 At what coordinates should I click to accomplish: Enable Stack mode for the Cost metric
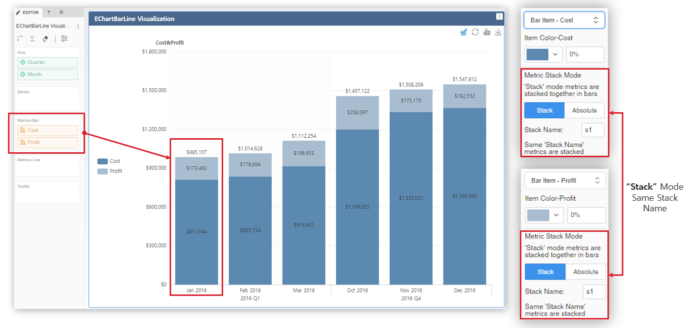(544, 110)
